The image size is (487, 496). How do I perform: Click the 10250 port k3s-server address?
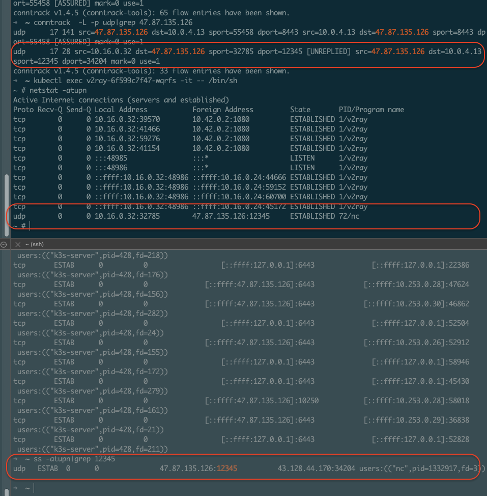[262, 401]
